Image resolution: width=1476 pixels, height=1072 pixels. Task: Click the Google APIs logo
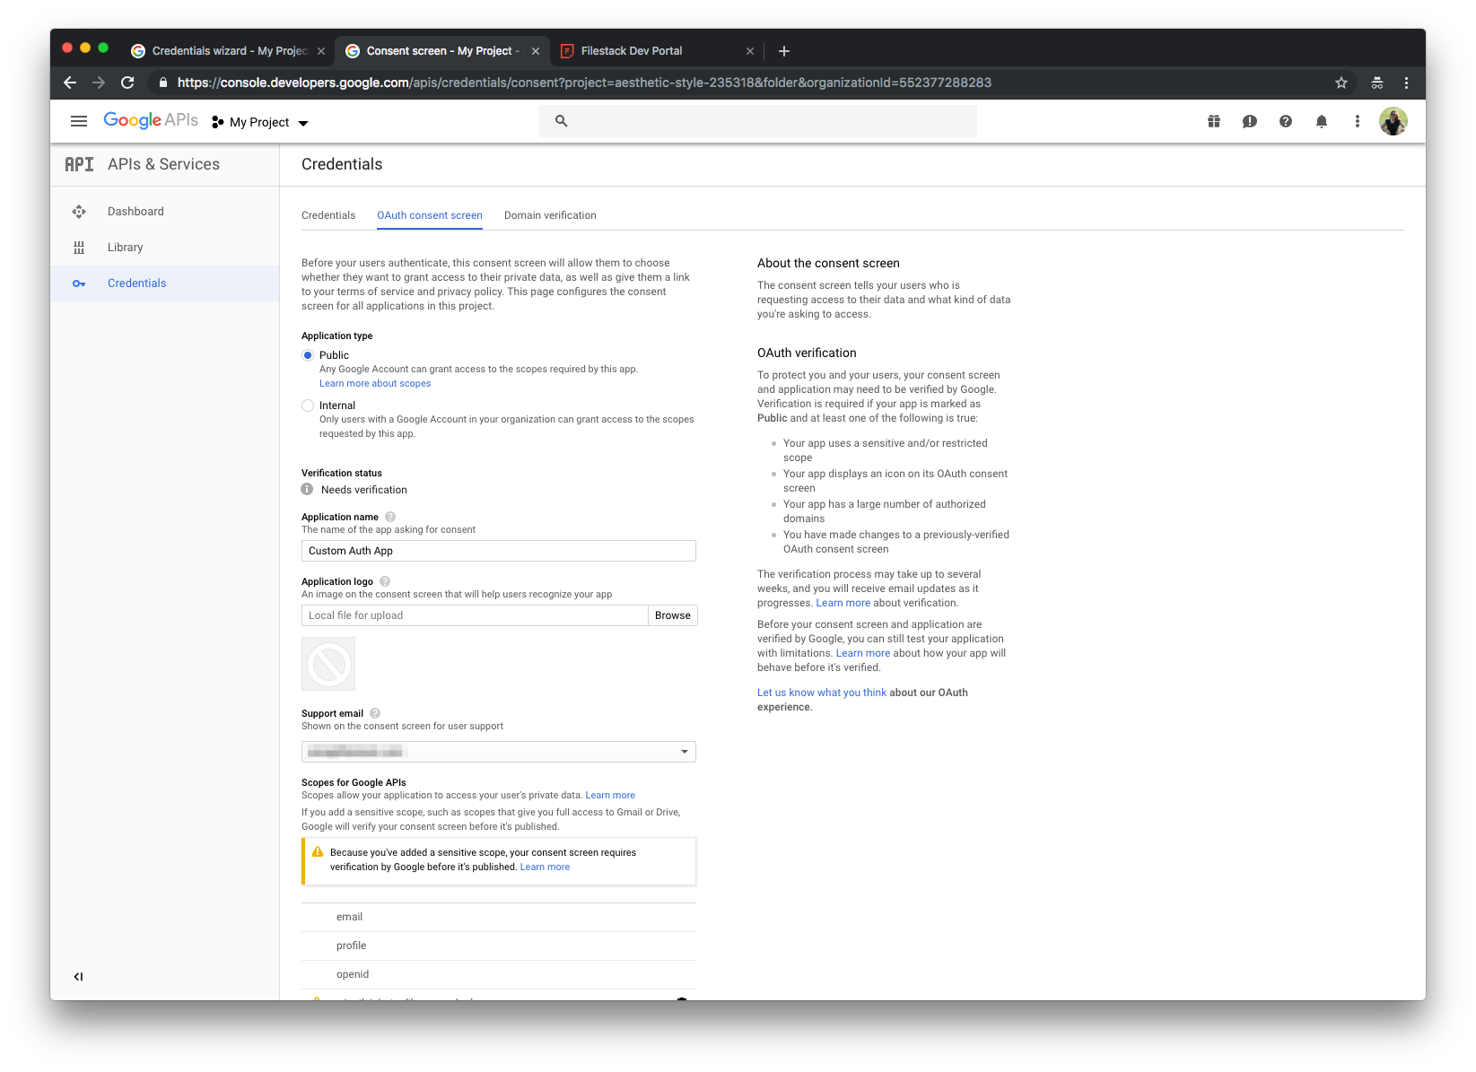(x=151, y=120)
